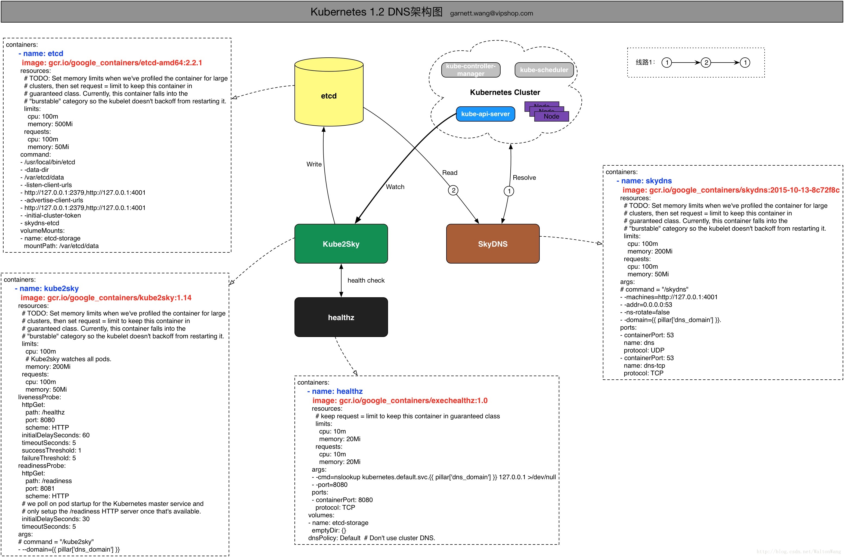The image size is (844, 557).
Task: Click '- -port=8080' in healthz box
Action: click(x=330, y=485)
